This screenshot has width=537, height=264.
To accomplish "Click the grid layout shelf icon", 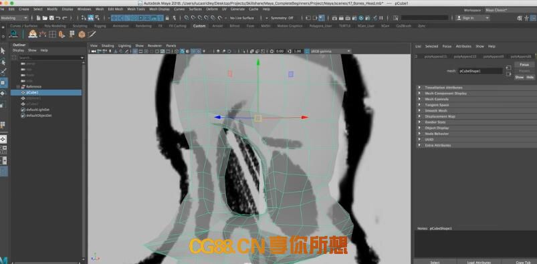I will [x=52, y=34].
